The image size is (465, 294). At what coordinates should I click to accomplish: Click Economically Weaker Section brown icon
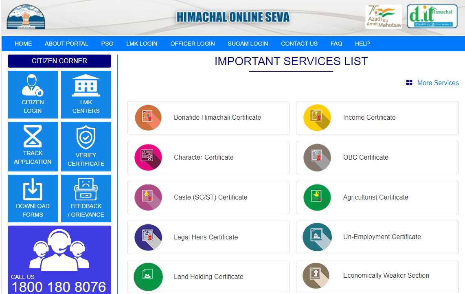[x=316, y=276]
